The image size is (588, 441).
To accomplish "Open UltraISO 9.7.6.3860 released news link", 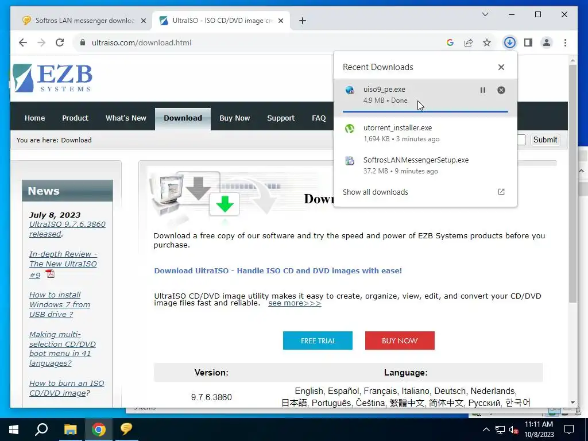I will click(x=67, y=229).
